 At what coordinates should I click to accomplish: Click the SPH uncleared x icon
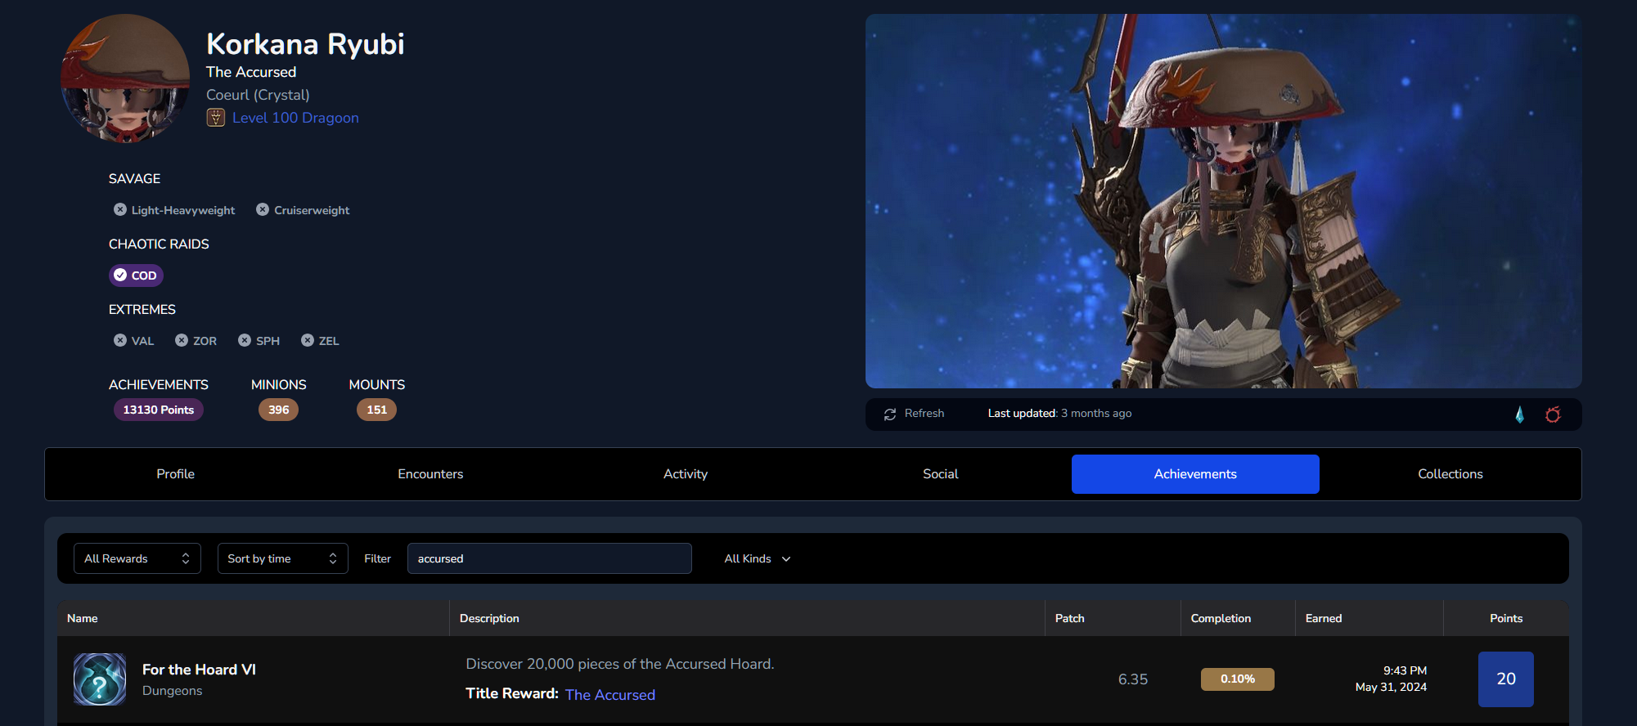pos(245,341)
